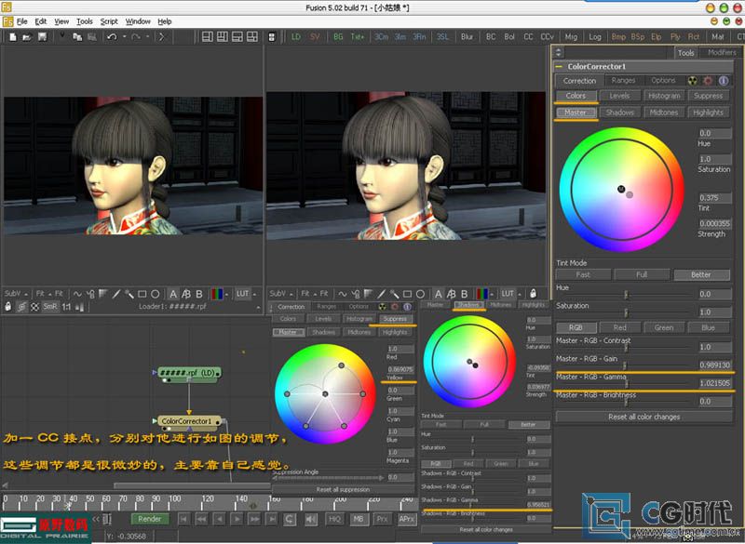
Task: Open the Histogram tab in ColorCorrector1 panel
Action: (664, 96)
